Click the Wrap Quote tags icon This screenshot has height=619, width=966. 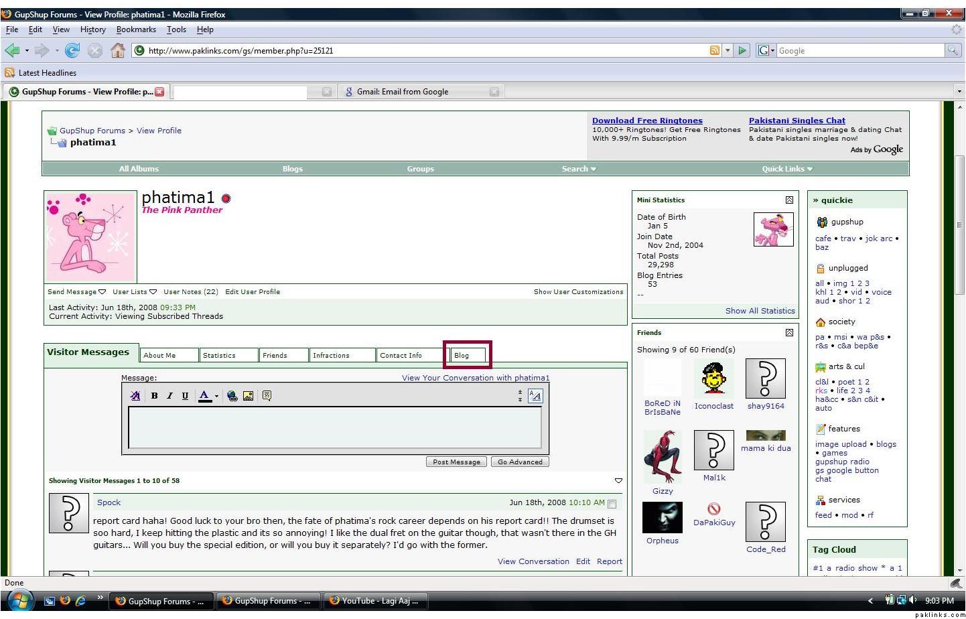point(267,396)
